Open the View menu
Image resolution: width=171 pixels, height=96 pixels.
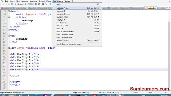tap(18, 1)
